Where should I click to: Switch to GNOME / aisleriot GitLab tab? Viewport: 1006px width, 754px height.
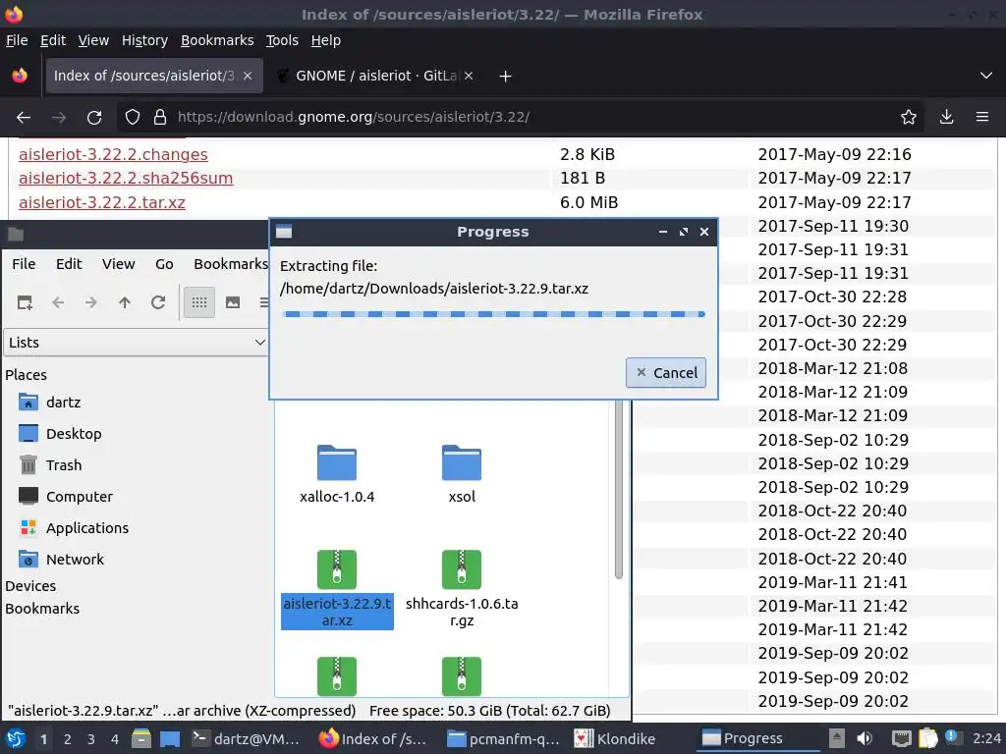tap(375, 76)
